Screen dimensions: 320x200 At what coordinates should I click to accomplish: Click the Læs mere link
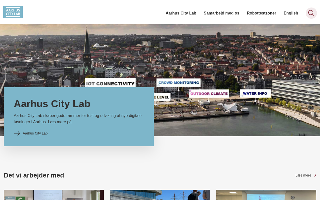click(303, 175)
